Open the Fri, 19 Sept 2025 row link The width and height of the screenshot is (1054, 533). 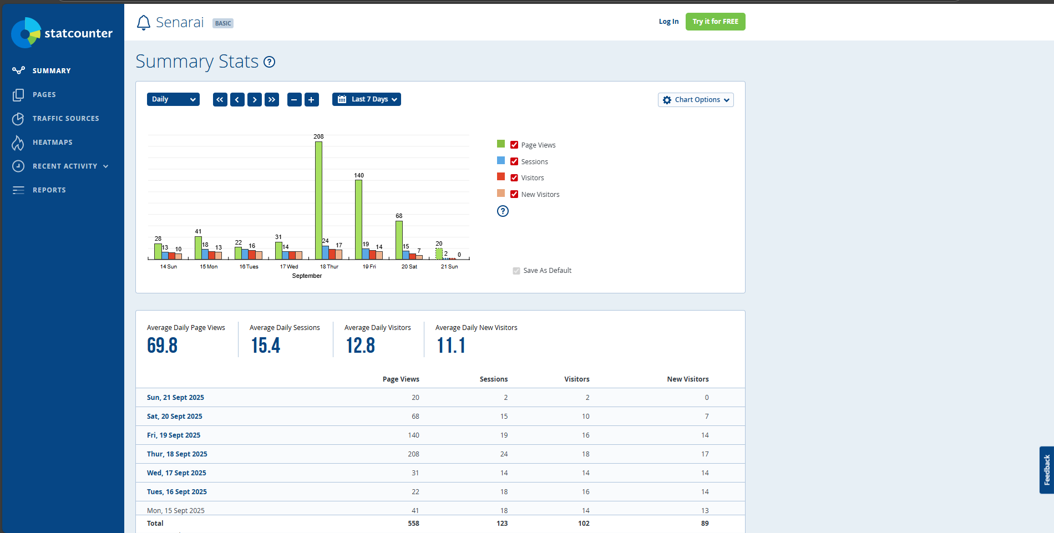click(x=174, y=435)
